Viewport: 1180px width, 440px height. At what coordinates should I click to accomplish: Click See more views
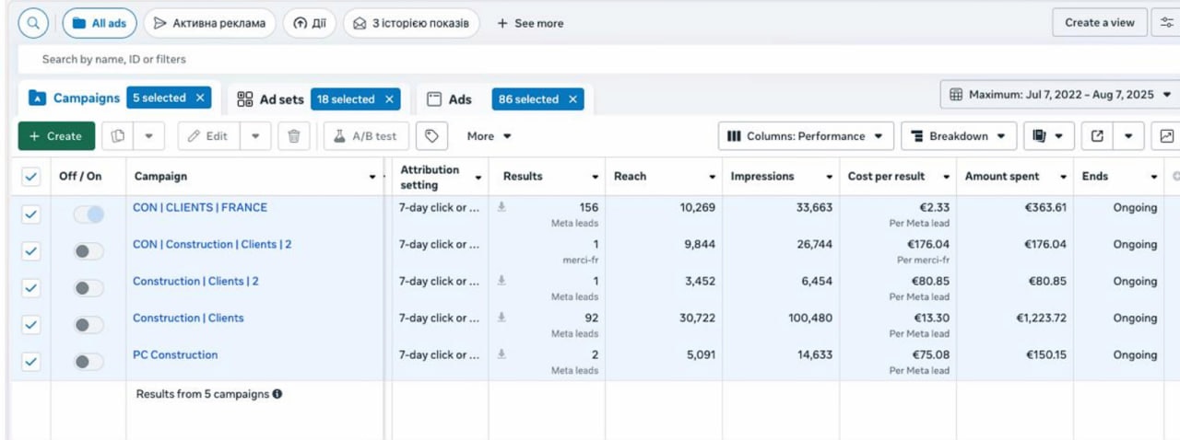(x=530, y=23)
